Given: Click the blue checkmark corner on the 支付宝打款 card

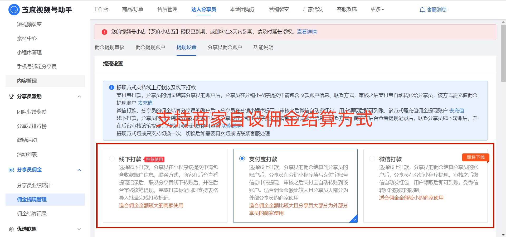Looking at the screenshot, I should [354, 219].
